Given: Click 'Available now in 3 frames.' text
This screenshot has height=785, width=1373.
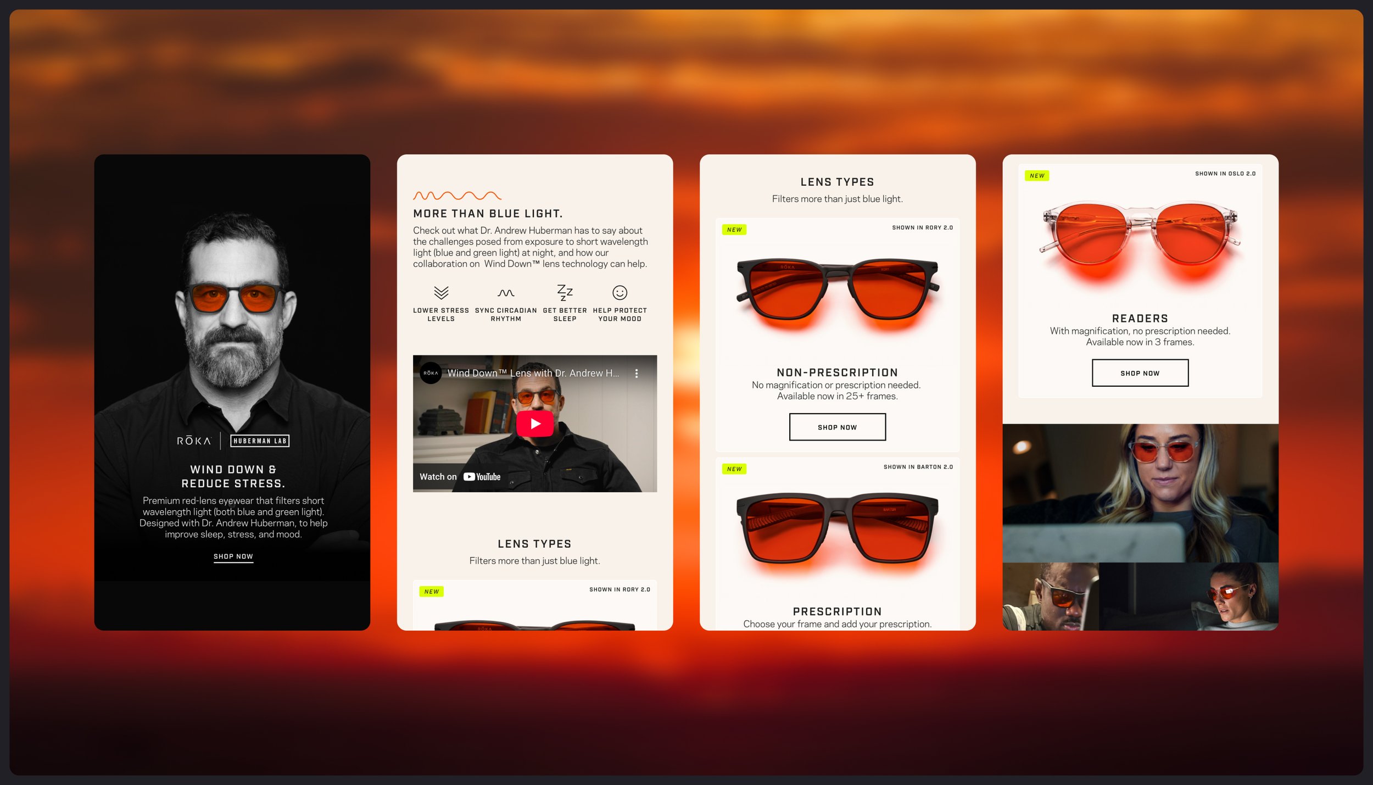Looking at the screenshot, I should click(x=1140, y=342).
